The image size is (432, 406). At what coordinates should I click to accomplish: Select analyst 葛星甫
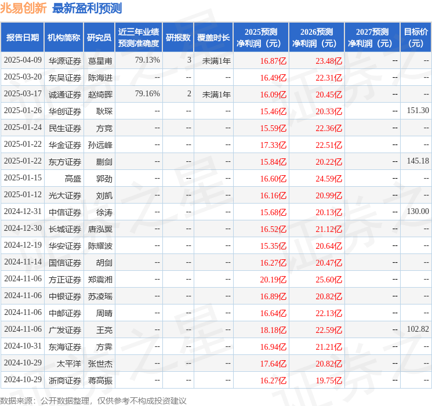click(100, 61)
